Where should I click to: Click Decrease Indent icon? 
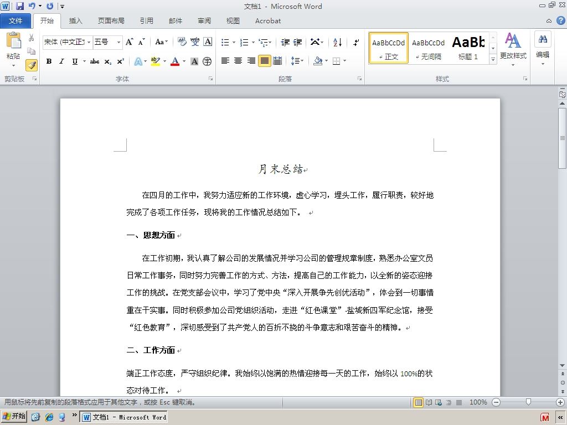tap(285, 43)
